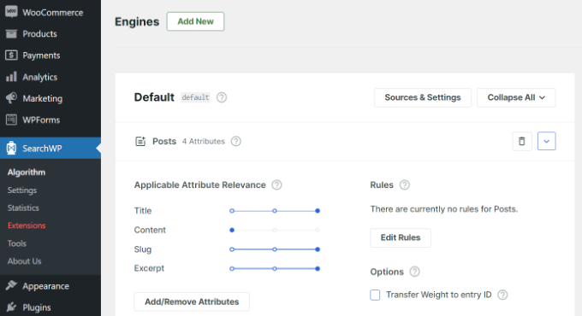Click the Default engine title
The width and height of the screenshot is (582, 316).
[x=154, y=97]
